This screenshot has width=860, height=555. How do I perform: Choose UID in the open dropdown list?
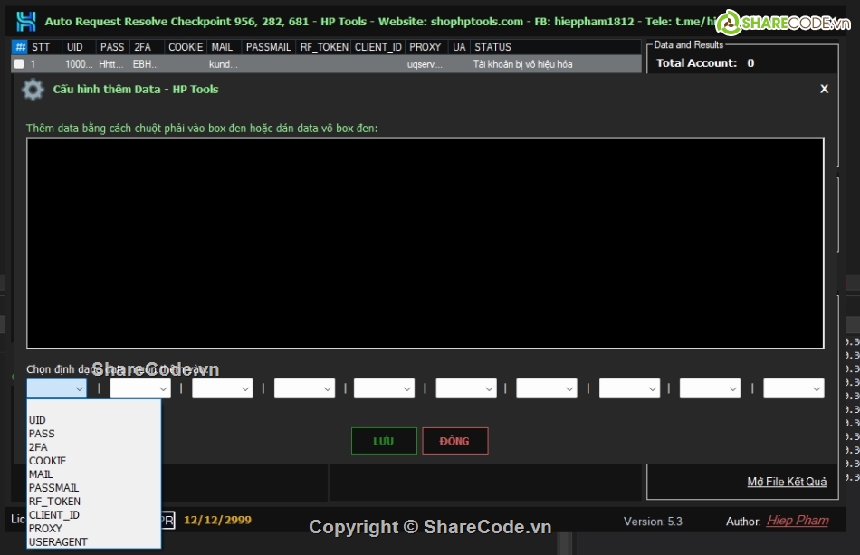[x=94, y=420]
